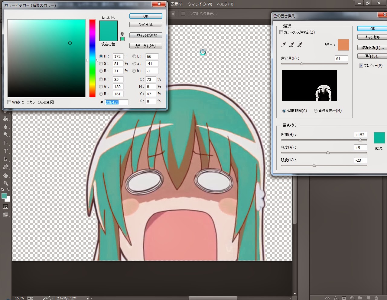The height and width of the screenshot is (300, 387).
Task: Click the Hue slider handle
Action: [360, 140]
